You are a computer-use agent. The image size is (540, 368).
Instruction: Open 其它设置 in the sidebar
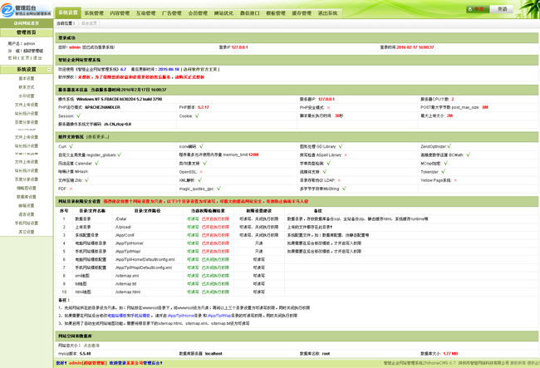click(27, 232)
